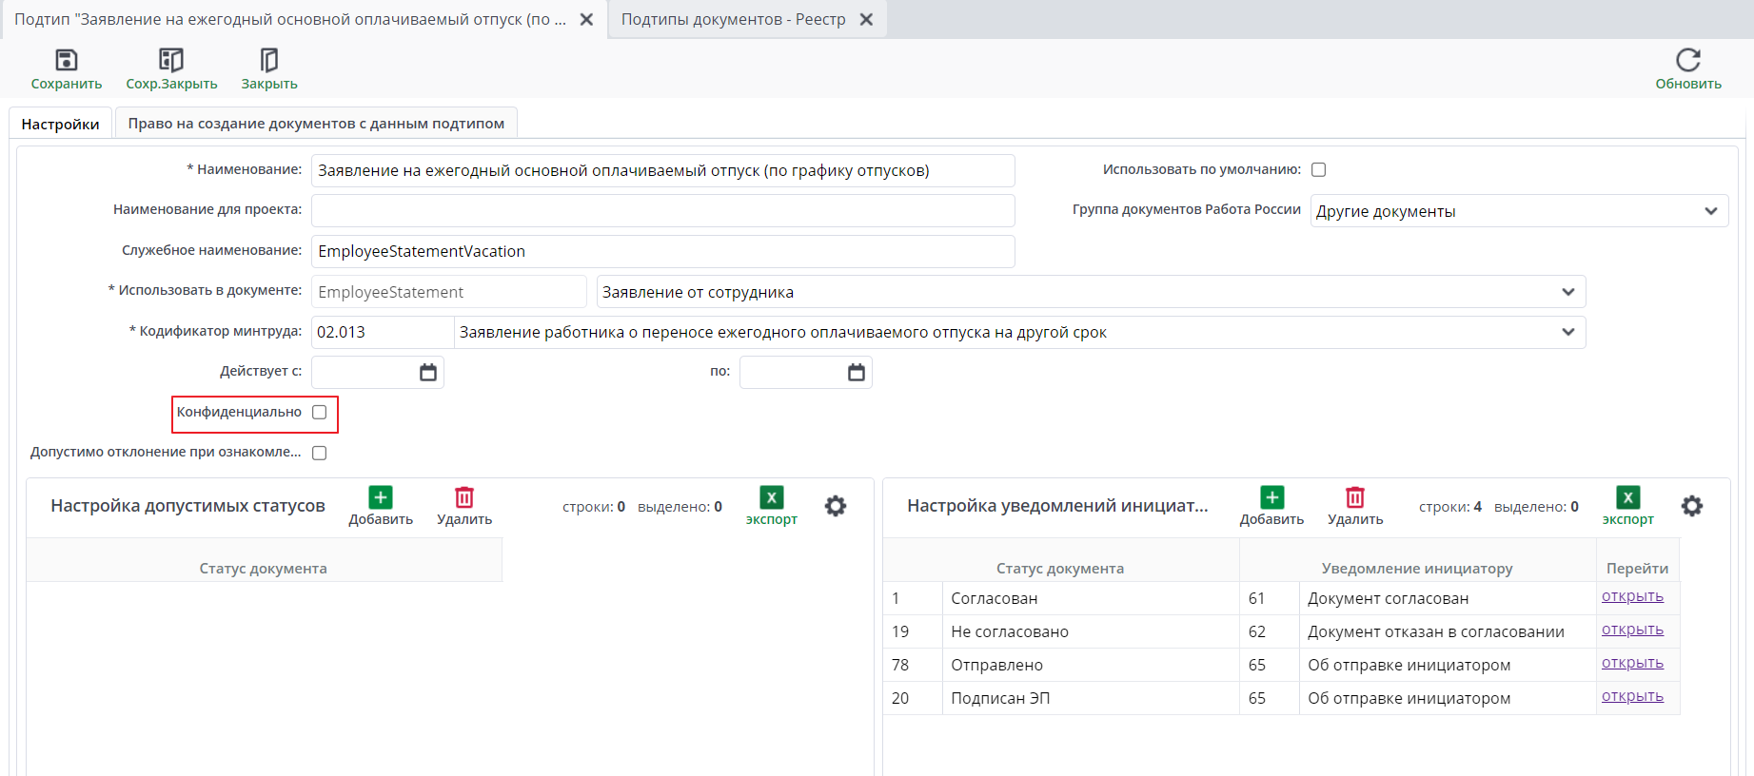Toggle the Конфиденциально checkbox
The image size is (1754, 776).
pyautogui.click(x=320, y=413)
